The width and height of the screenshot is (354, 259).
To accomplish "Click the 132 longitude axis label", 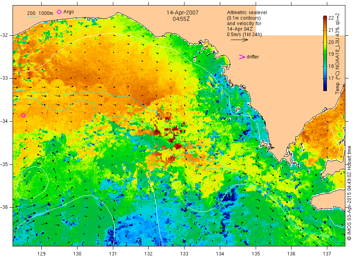I will pyautogui.click(x=149, y=254).
